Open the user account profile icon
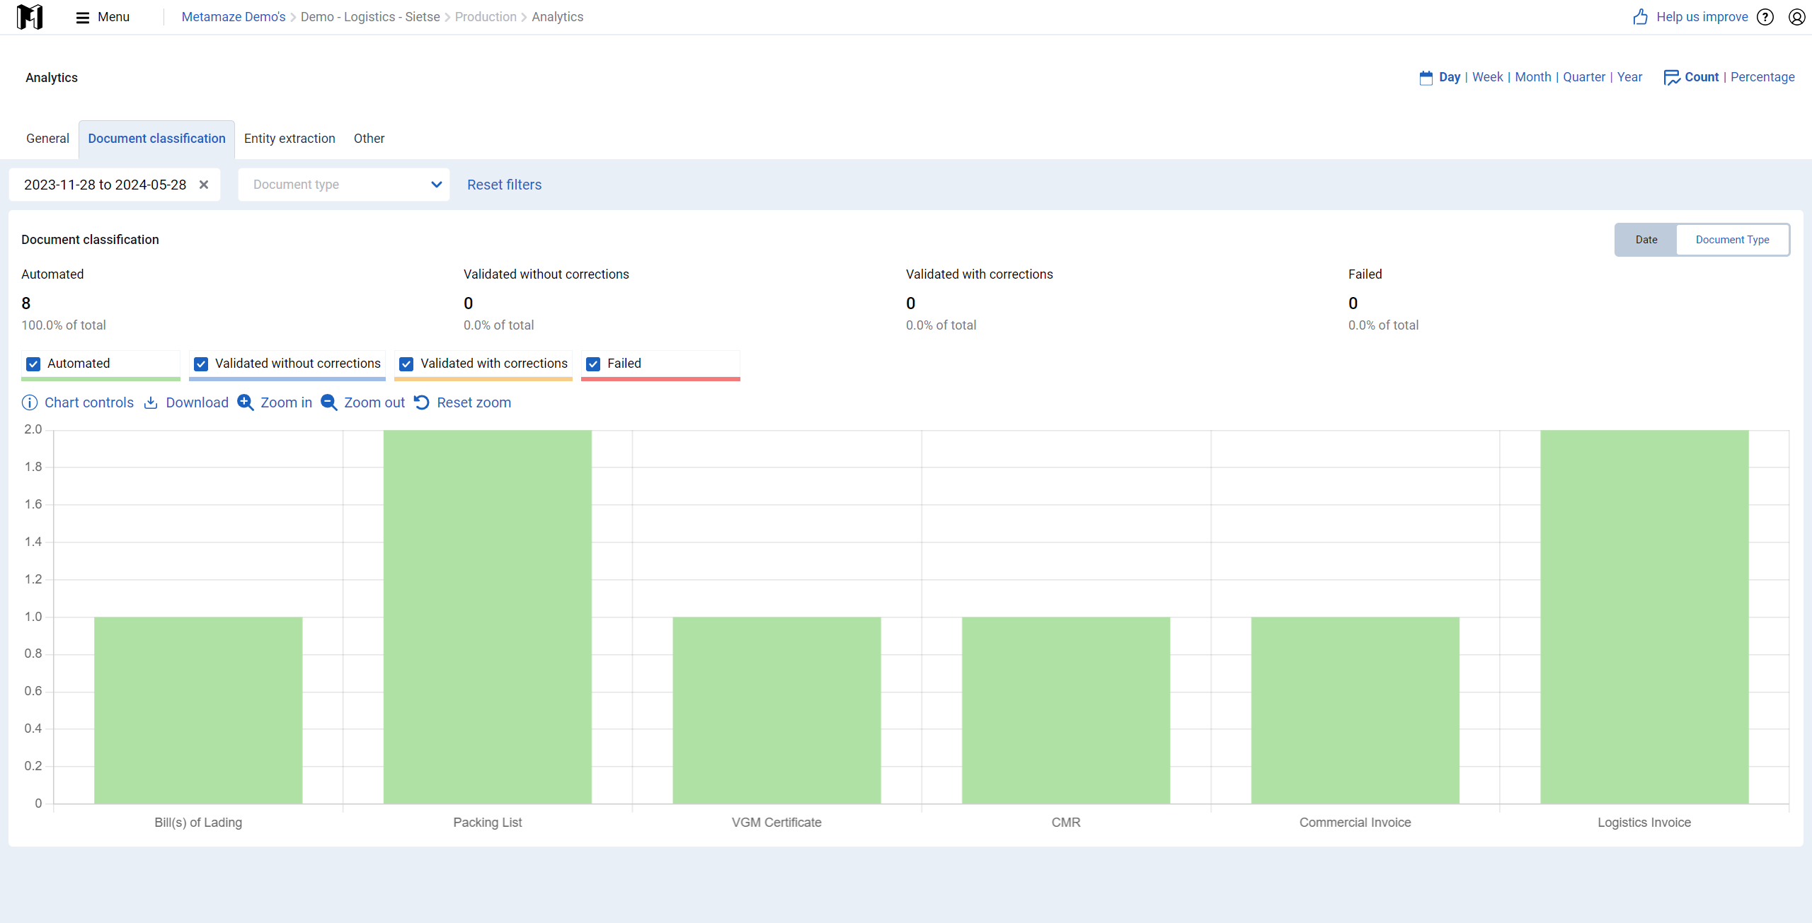 click(x=1796, y=17)
